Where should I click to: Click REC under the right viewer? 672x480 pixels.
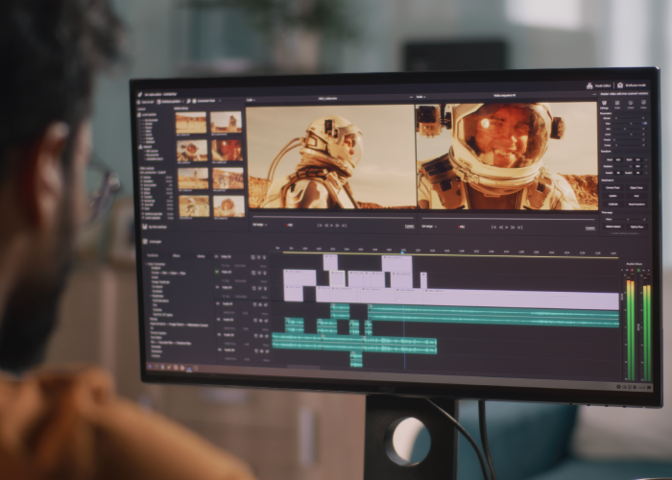pos(461,227)
